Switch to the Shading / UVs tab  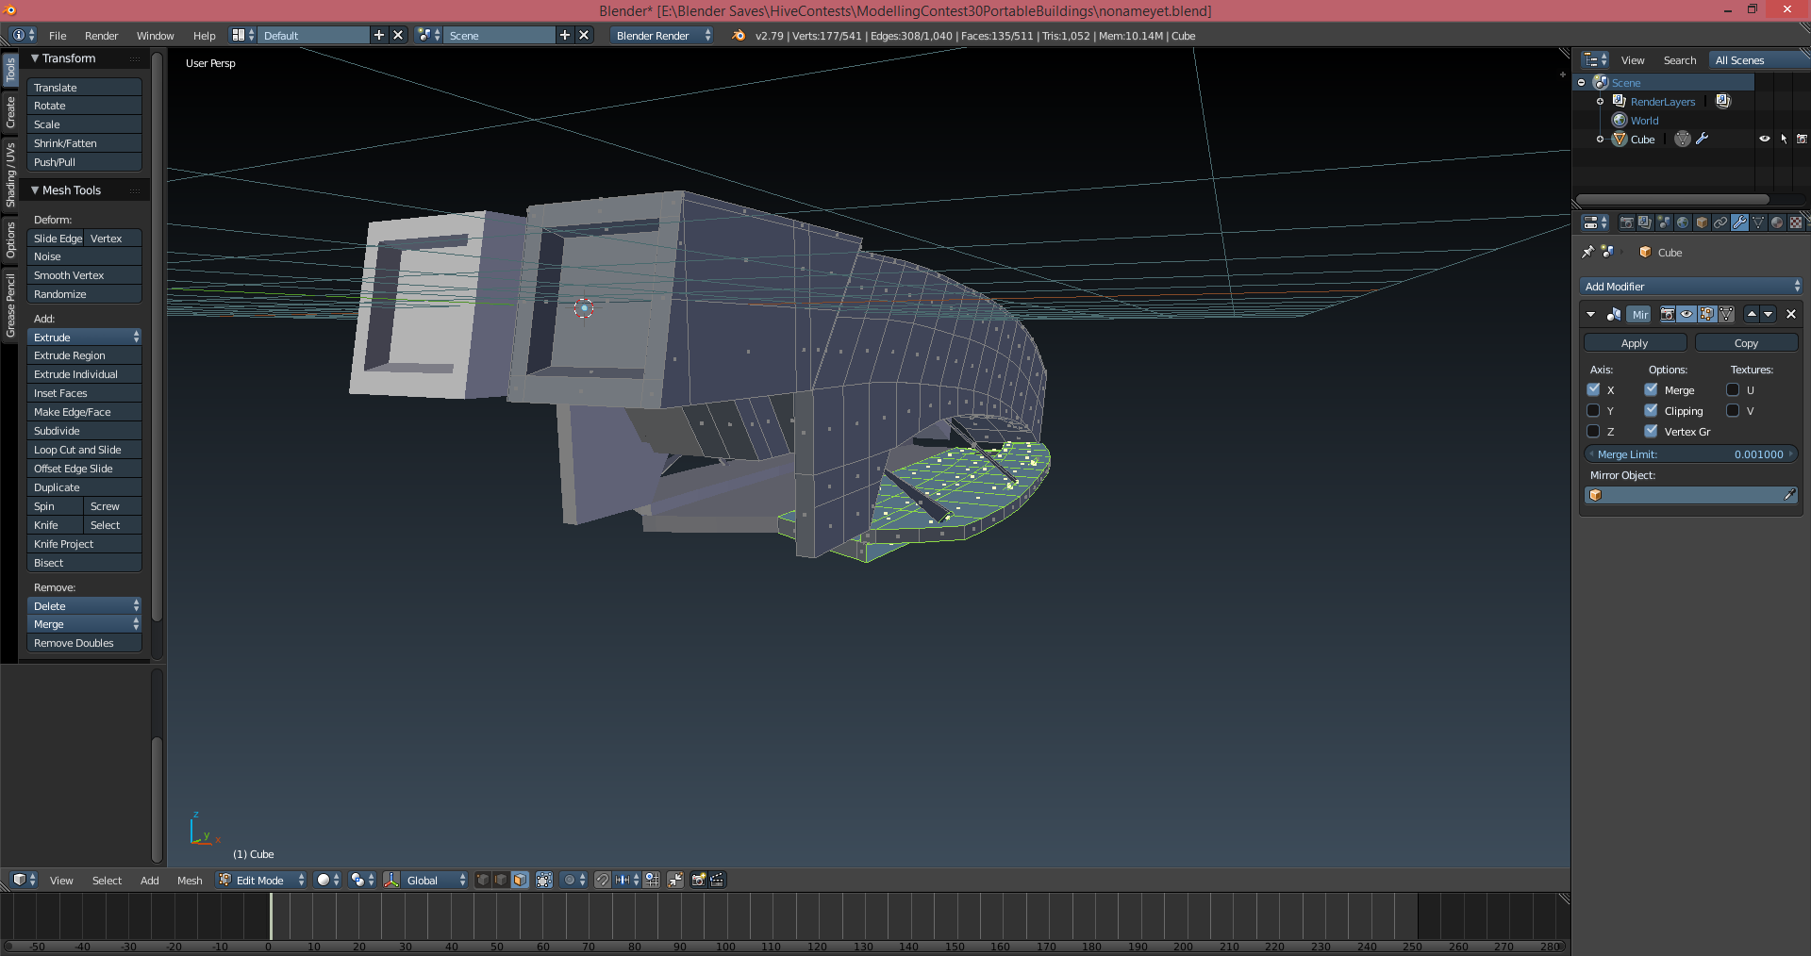tap(10, 174)
